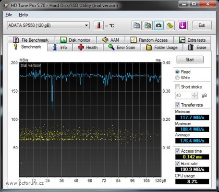Click the purple download arrow icon
This screenshot has height=192, width=219.
tap(182, 25)
